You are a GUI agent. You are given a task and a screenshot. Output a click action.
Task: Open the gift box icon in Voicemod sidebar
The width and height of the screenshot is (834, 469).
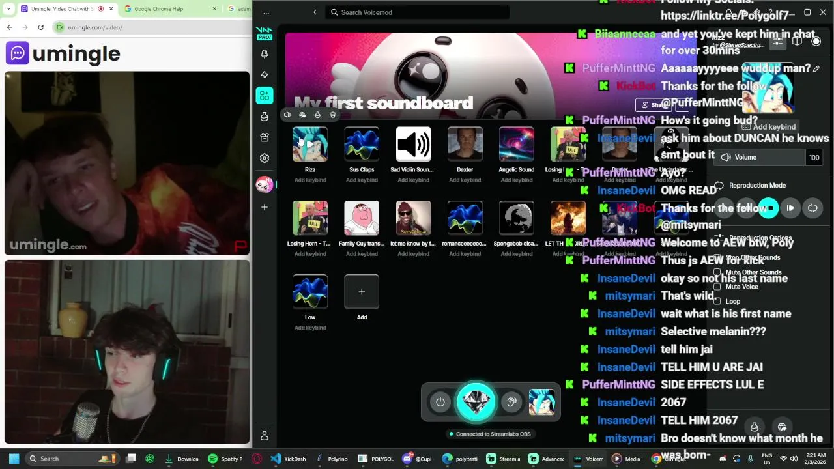pos(264,137)
